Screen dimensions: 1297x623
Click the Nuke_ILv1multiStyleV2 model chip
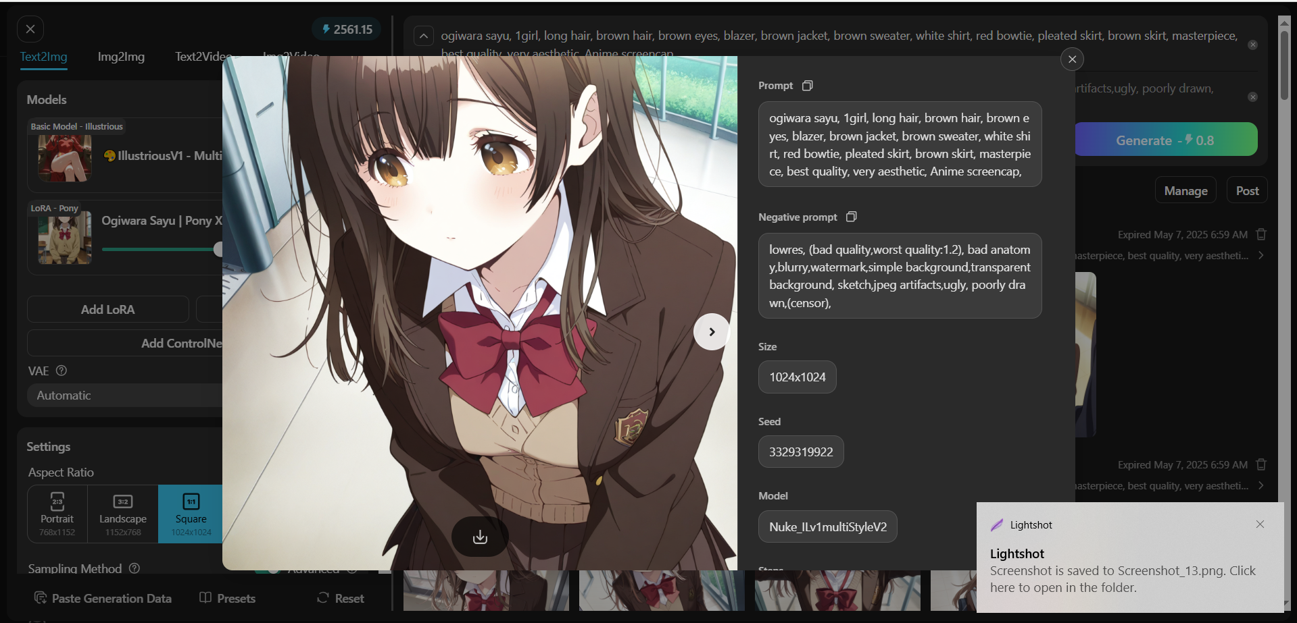pyautogui.click(x=828, y=526)
